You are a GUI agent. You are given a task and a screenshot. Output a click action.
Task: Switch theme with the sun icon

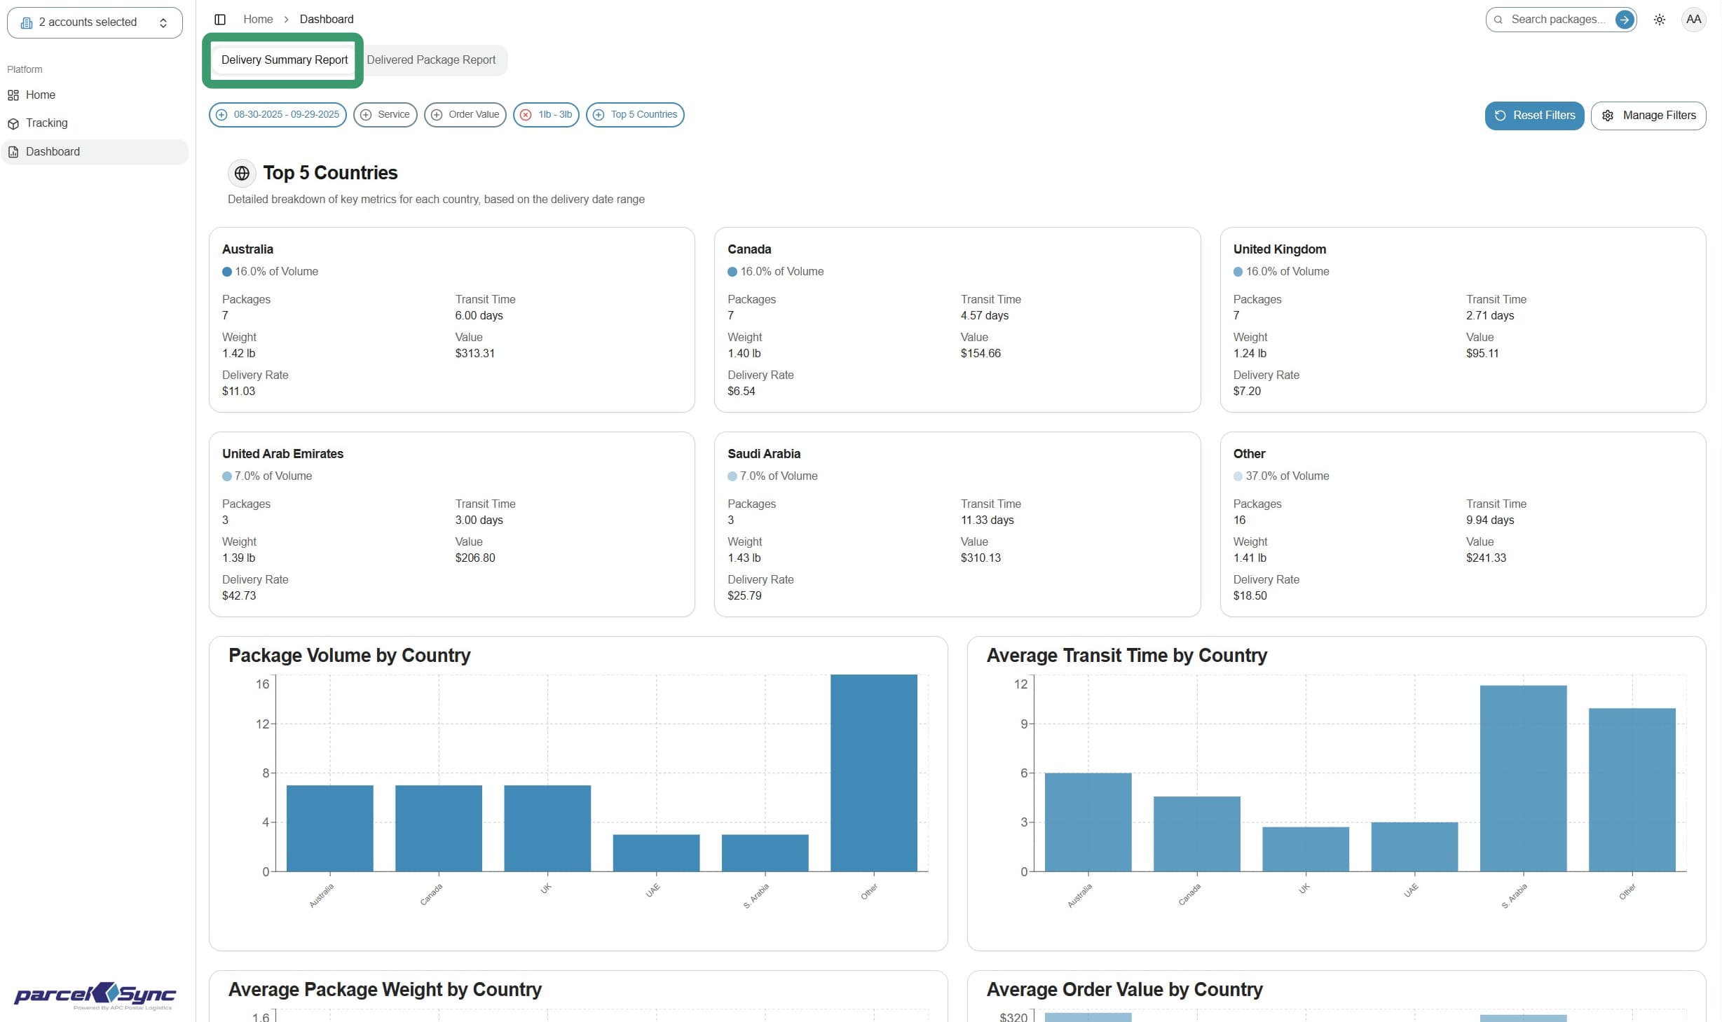1660,20
